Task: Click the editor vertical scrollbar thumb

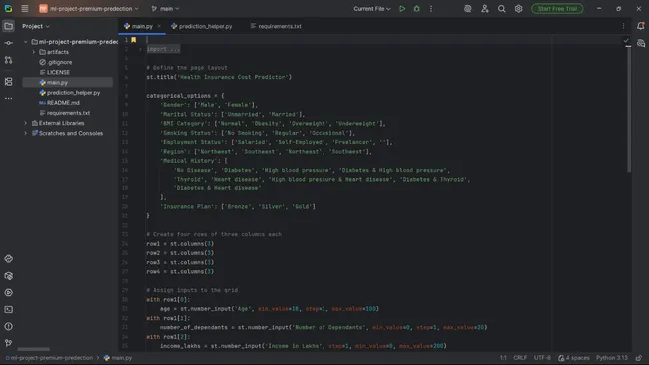Action: coord(629,109)
